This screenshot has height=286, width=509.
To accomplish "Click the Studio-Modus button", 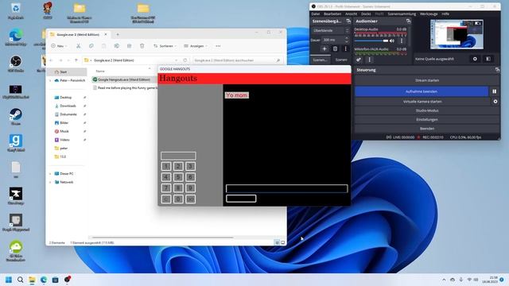I will 427,110.
